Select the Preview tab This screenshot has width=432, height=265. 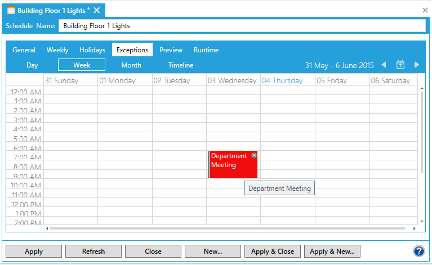click(x=171, y=50)
